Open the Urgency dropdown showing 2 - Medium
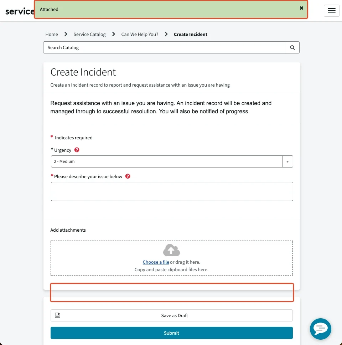Image resolution: width=342 pixels, height=345 pixels. 166,161
